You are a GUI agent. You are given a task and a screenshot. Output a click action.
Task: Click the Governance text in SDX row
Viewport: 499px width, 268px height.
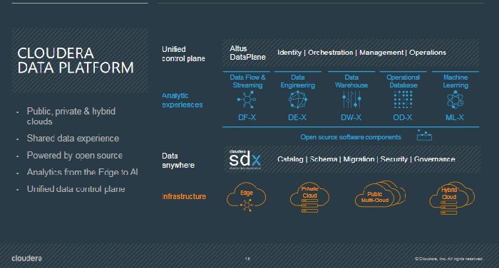(434, 159)
